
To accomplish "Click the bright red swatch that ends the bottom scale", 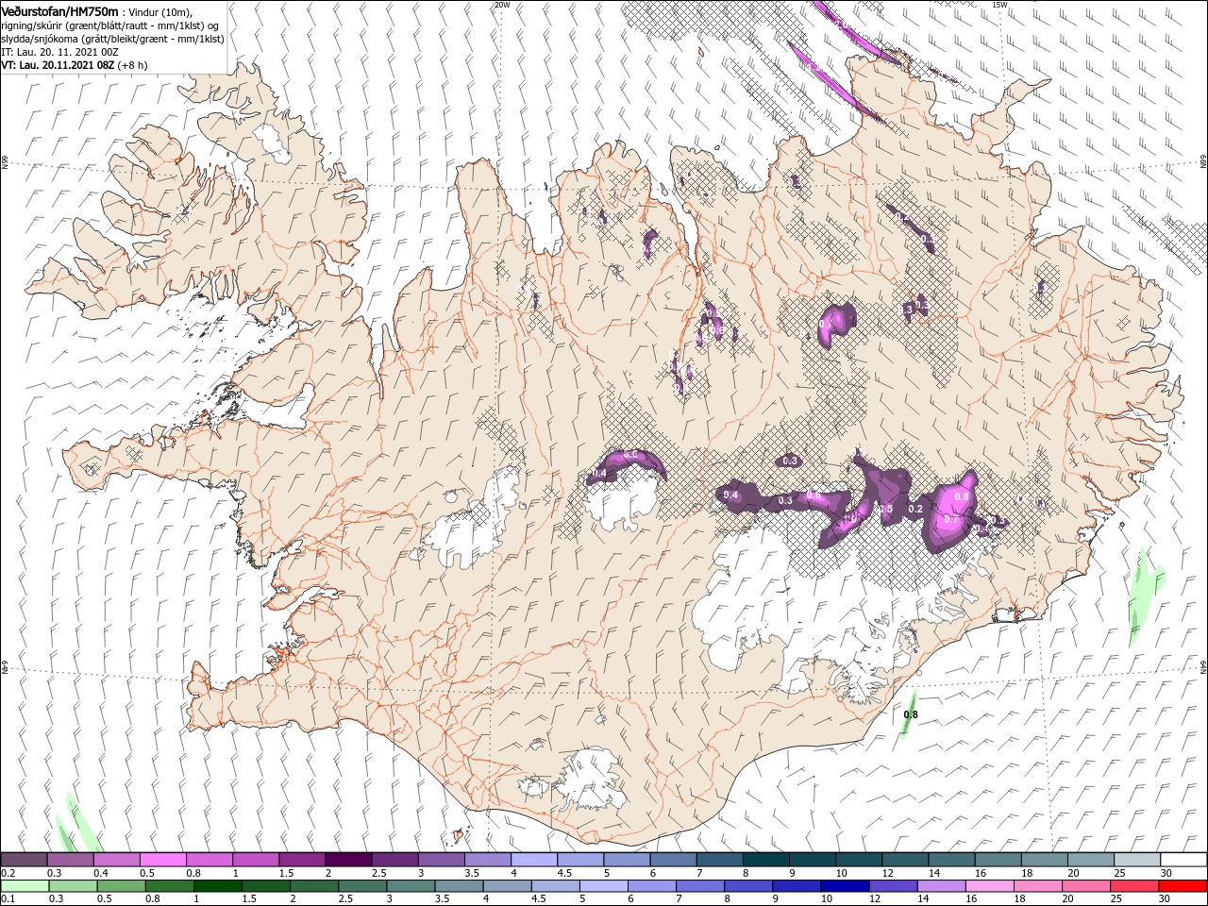I will click(1183, 886).
